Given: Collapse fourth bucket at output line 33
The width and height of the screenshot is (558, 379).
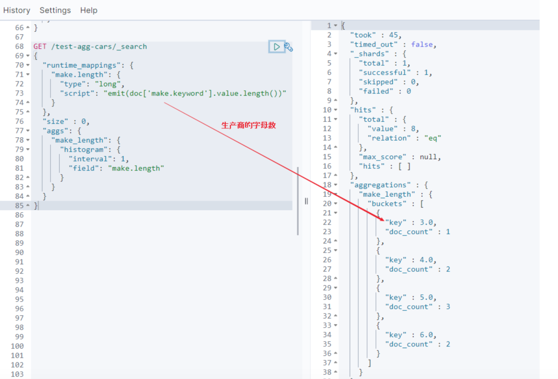Looking at the screenshot, I should click(x=335, y=325).
